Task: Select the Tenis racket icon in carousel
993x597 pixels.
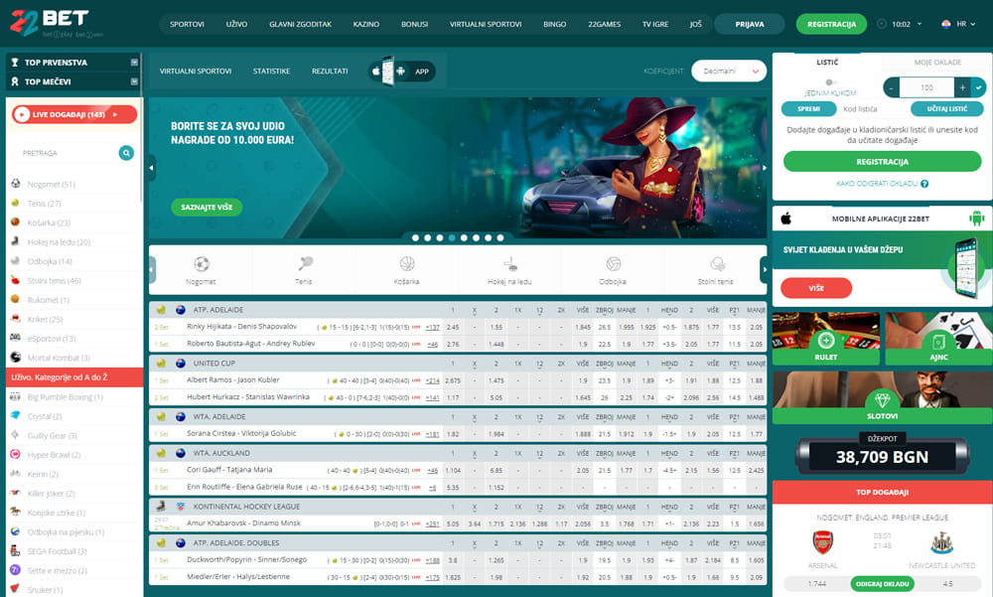Action: pos(305,263)
